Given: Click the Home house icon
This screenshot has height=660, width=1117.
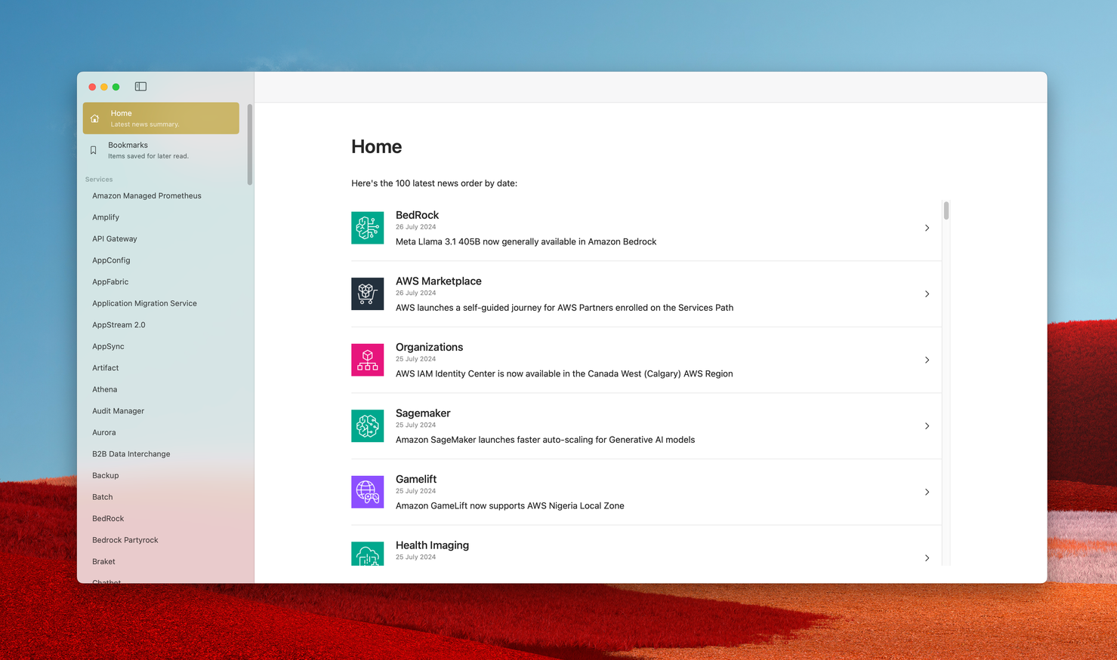Looking at the screenshot, I should coord(94,118).
